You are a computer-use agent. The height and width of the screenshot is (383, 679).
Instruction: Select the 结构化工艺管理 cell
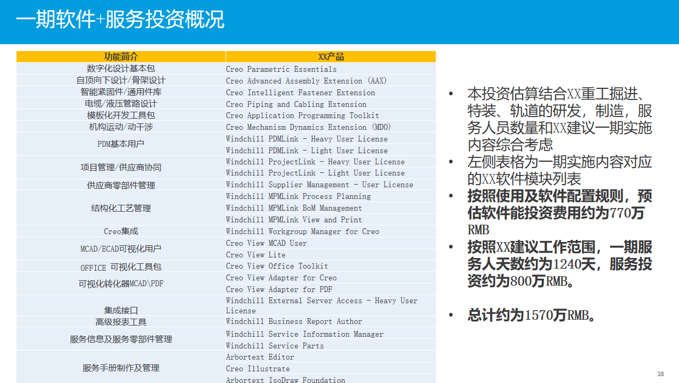pos(121,208)
